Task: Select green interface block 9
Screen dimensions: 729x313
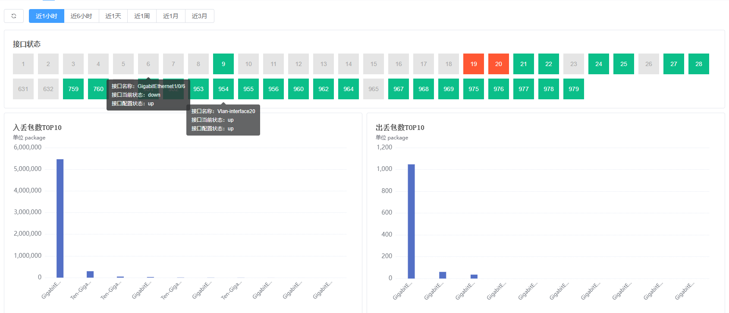Action: tap(223, 64)
